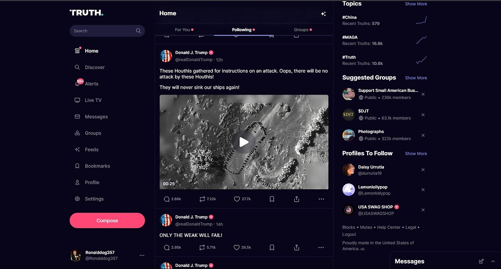Screen dimensions: 501x269
Task: Start new message from Messages bar
Action: (x=481, y=261)
